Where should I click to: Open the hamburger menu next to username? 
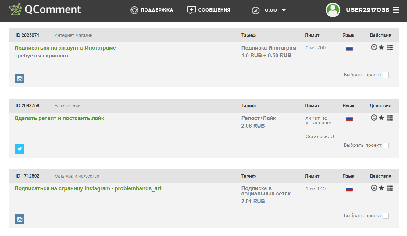[396, 10]
